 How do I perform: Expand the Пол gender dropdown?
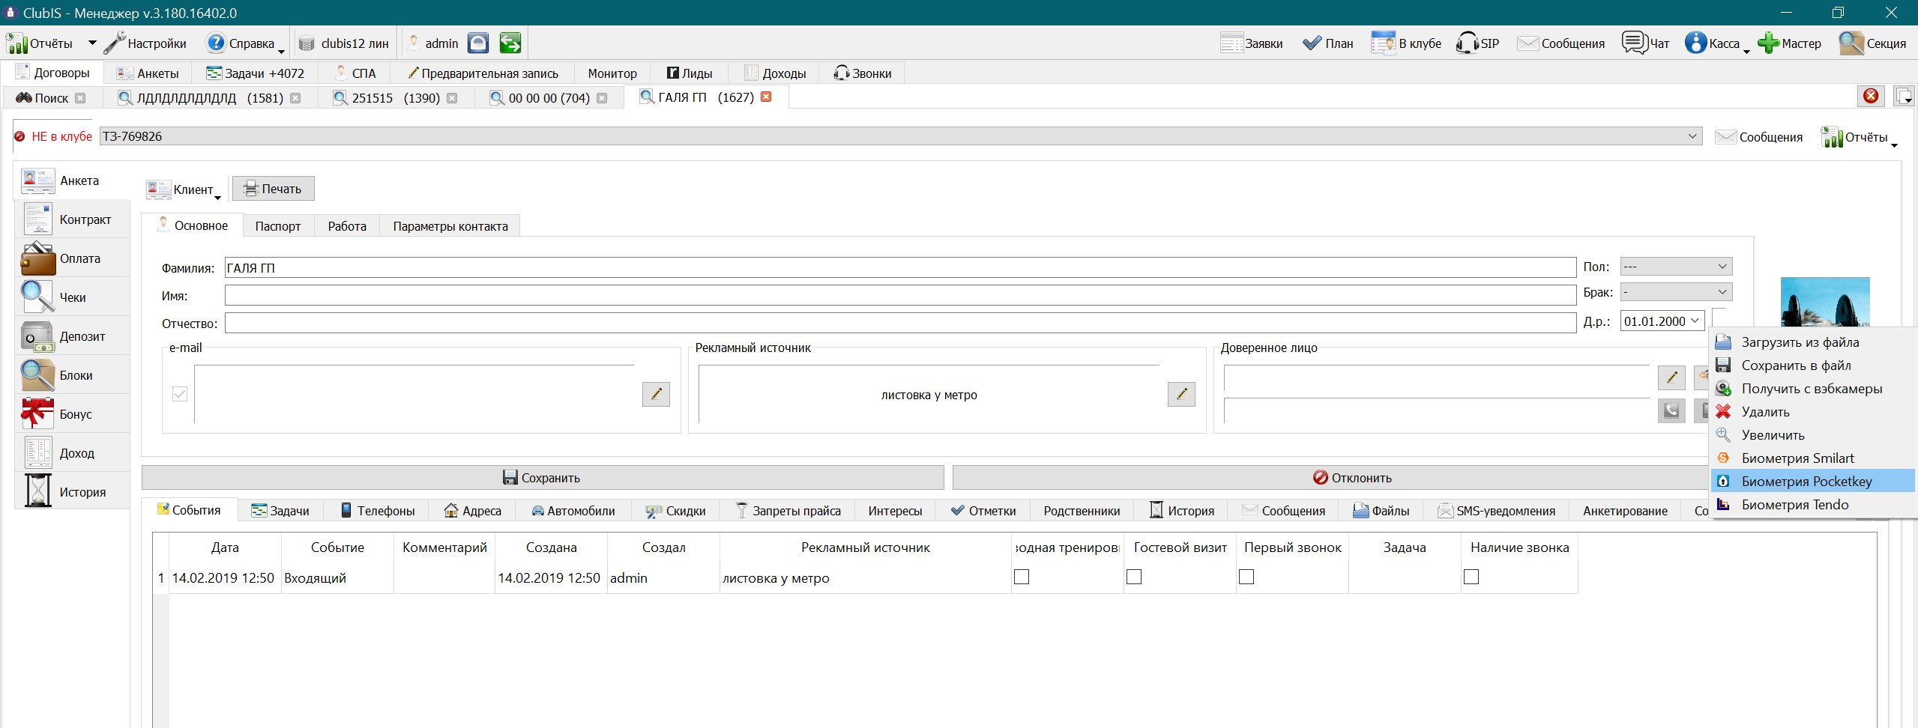click(1676, 267)
